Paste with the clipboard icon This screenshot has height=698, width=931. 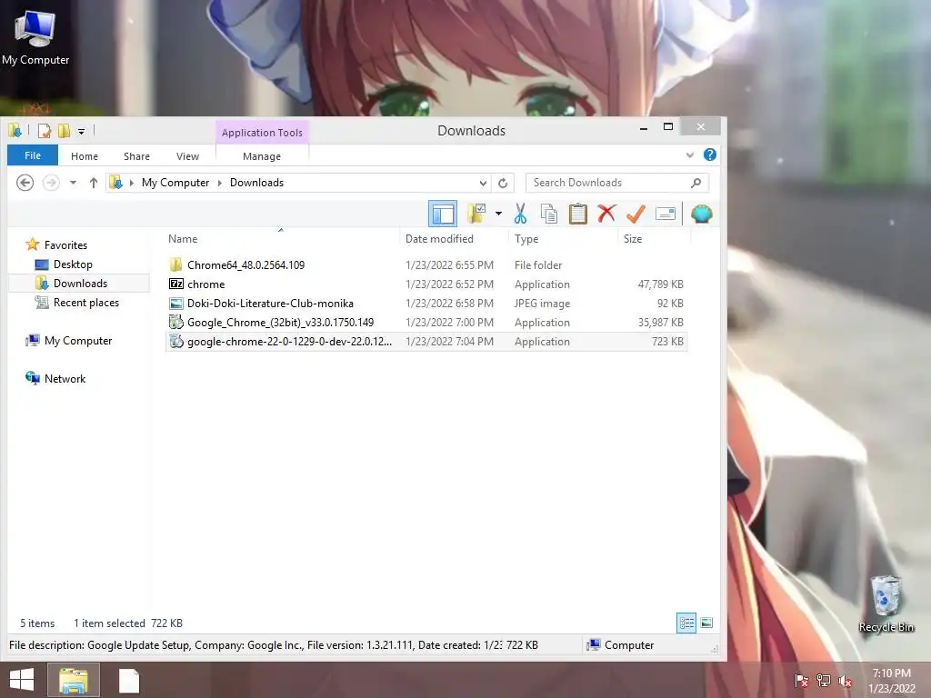click(577, 214)
